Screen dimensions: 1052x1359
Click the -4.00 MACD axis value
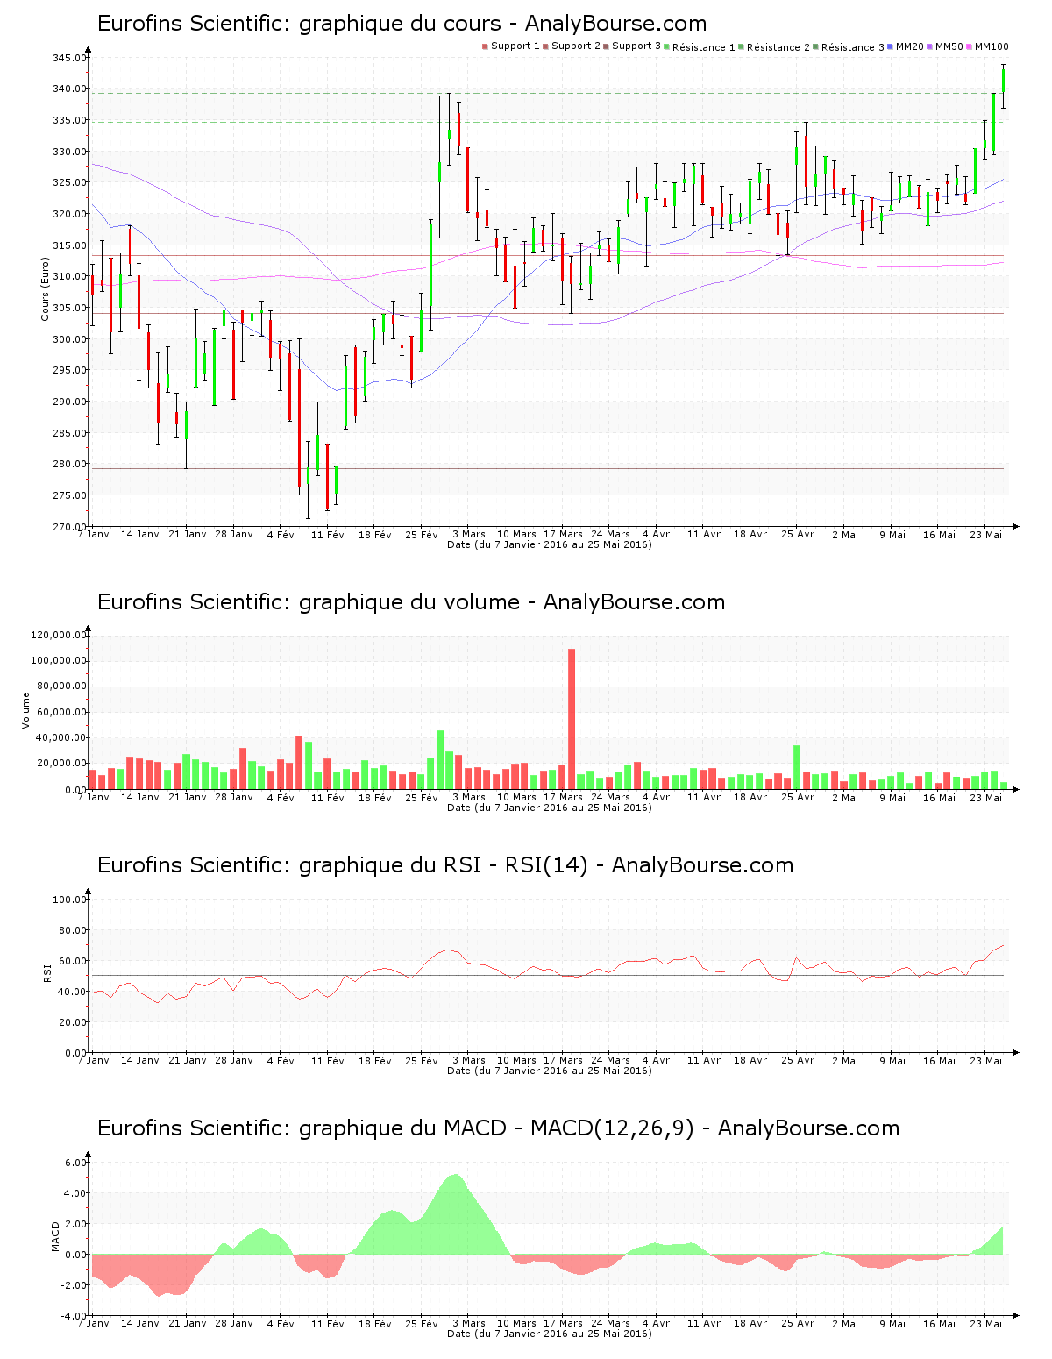pyautogui.click(x=74, y=1316)
